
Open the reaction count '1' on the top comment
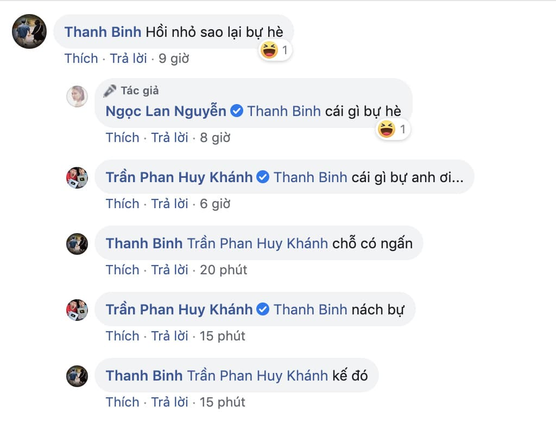click(285, 49)
